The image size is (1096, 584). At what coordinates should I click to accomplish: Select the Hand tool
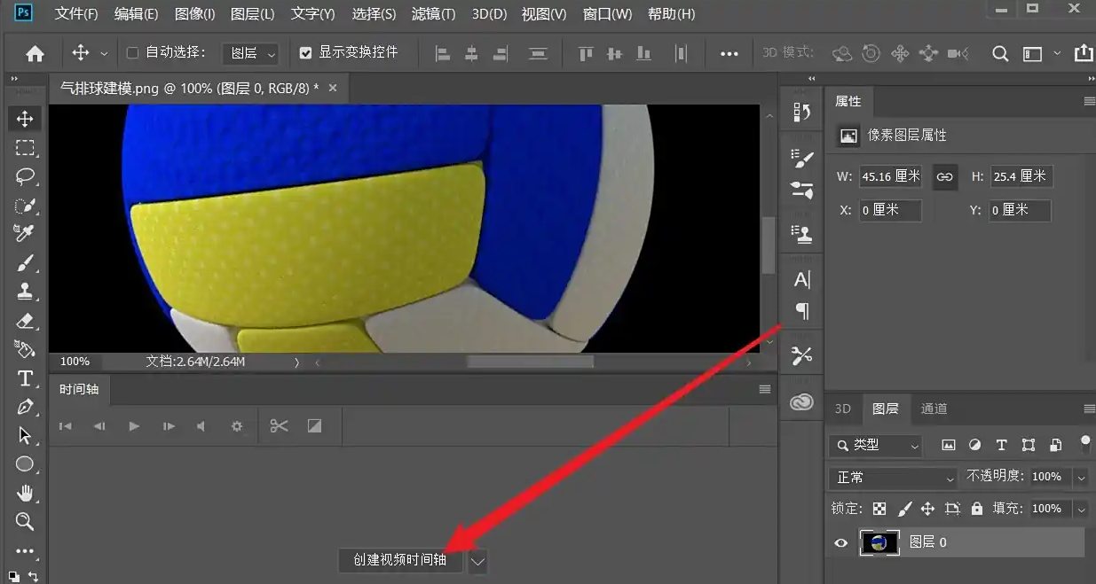point(25,493)
